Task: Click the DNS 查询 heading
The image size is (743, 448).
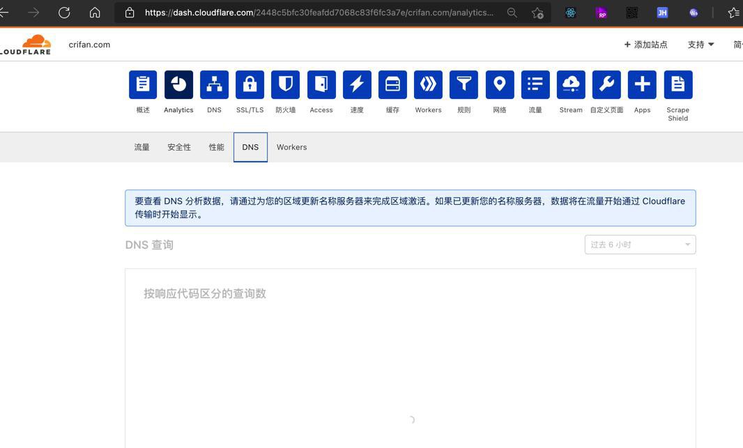Action: [149, 245]
